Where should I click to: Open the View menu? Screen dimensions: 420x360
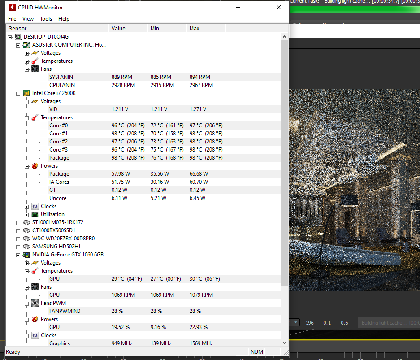28,19
